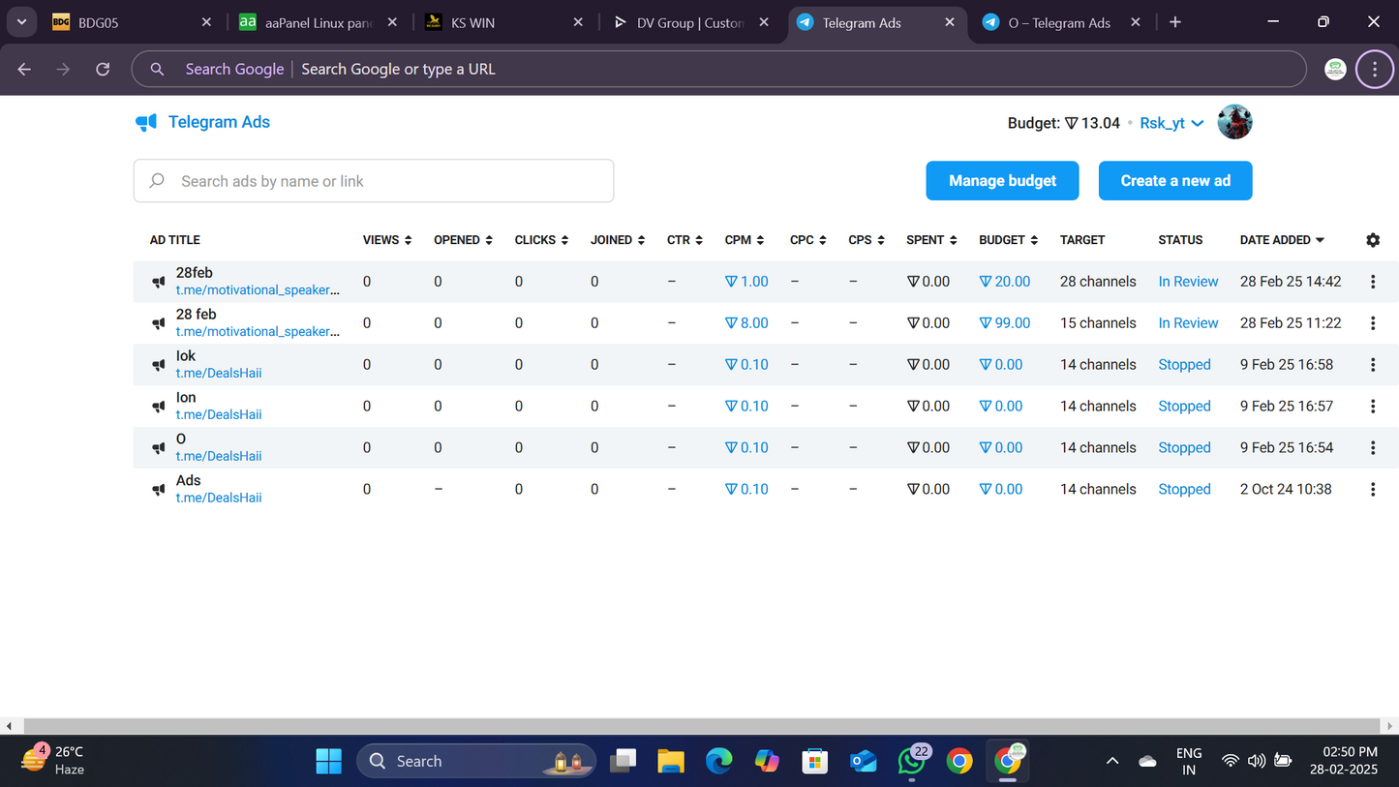Screen dimensions: 1399x787
Task: Open File Explorer from the taskbar
Action: pyautogui.click(x=671, y=761)
